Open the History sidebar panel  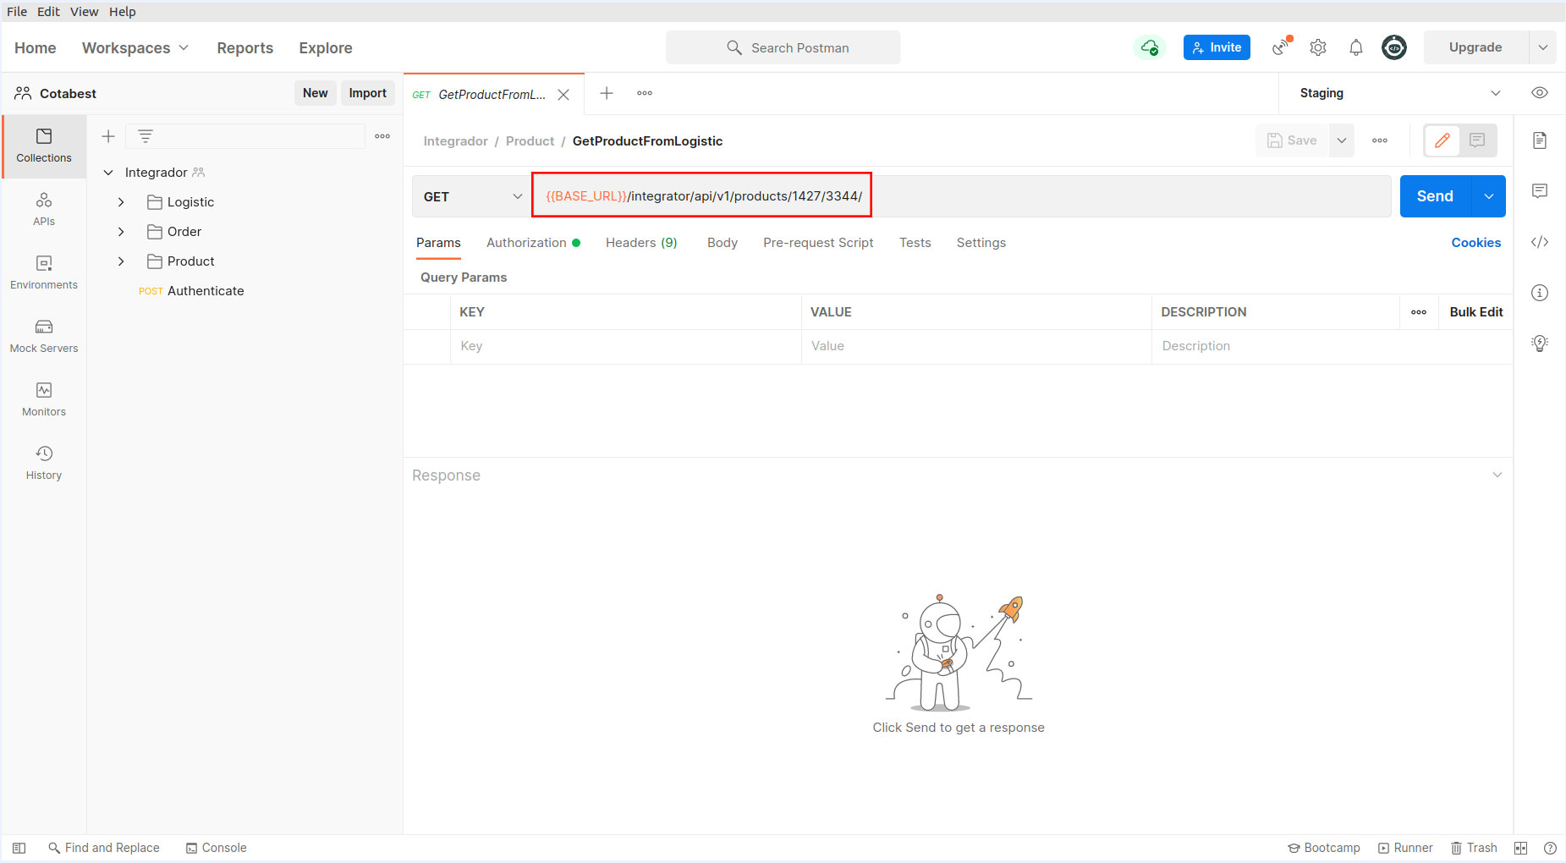coord(44,464)
